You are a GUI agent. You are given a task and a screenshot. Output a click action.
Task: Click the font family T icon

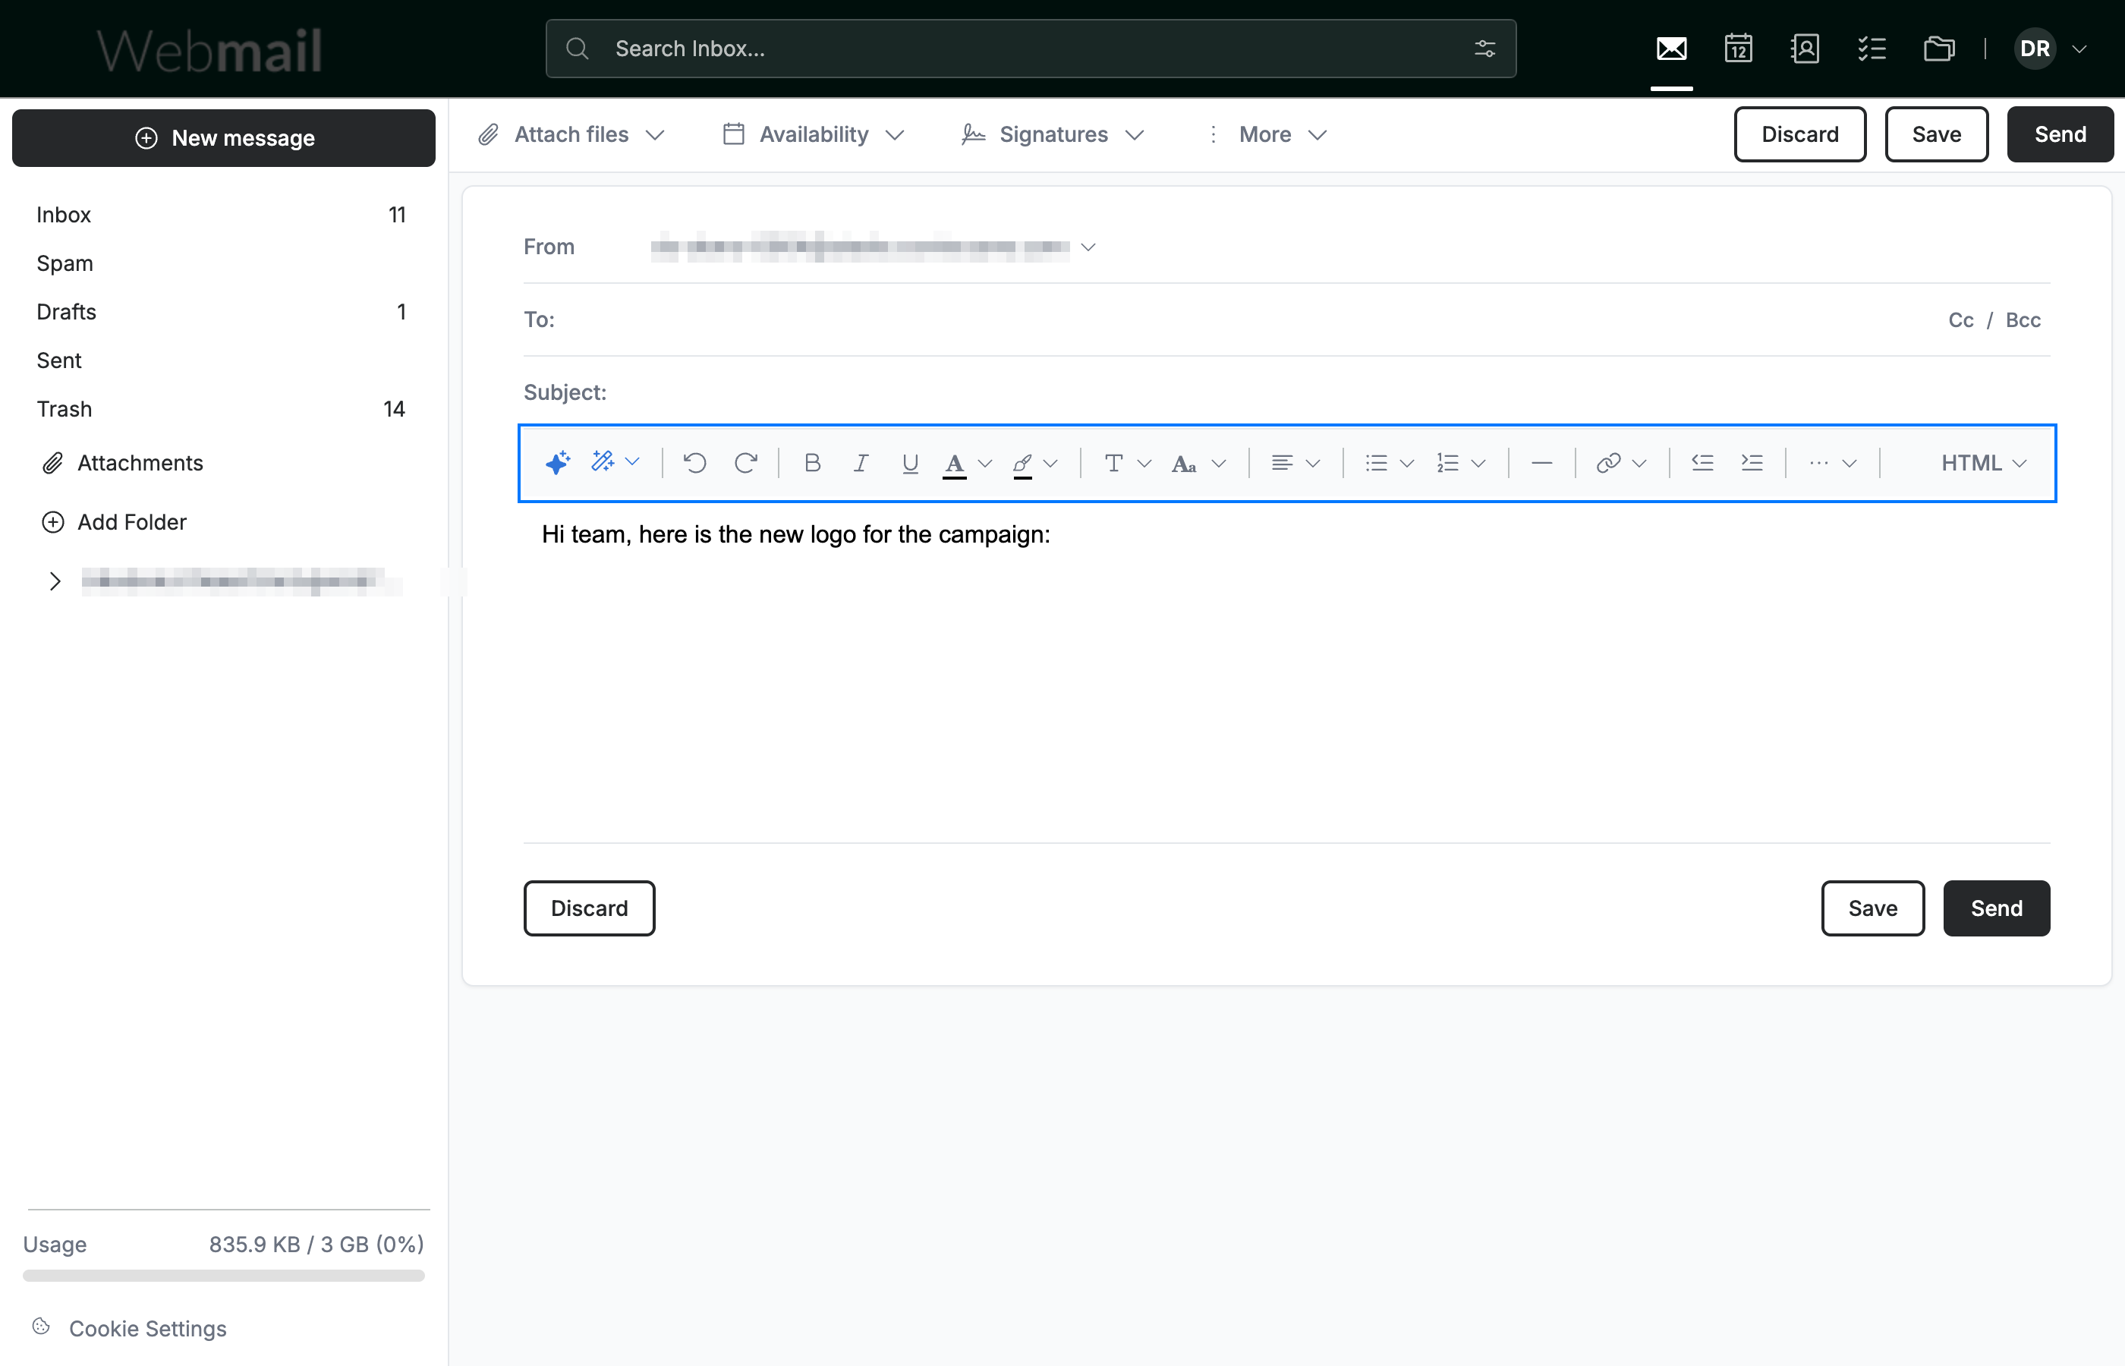(x=1114, y=462)
